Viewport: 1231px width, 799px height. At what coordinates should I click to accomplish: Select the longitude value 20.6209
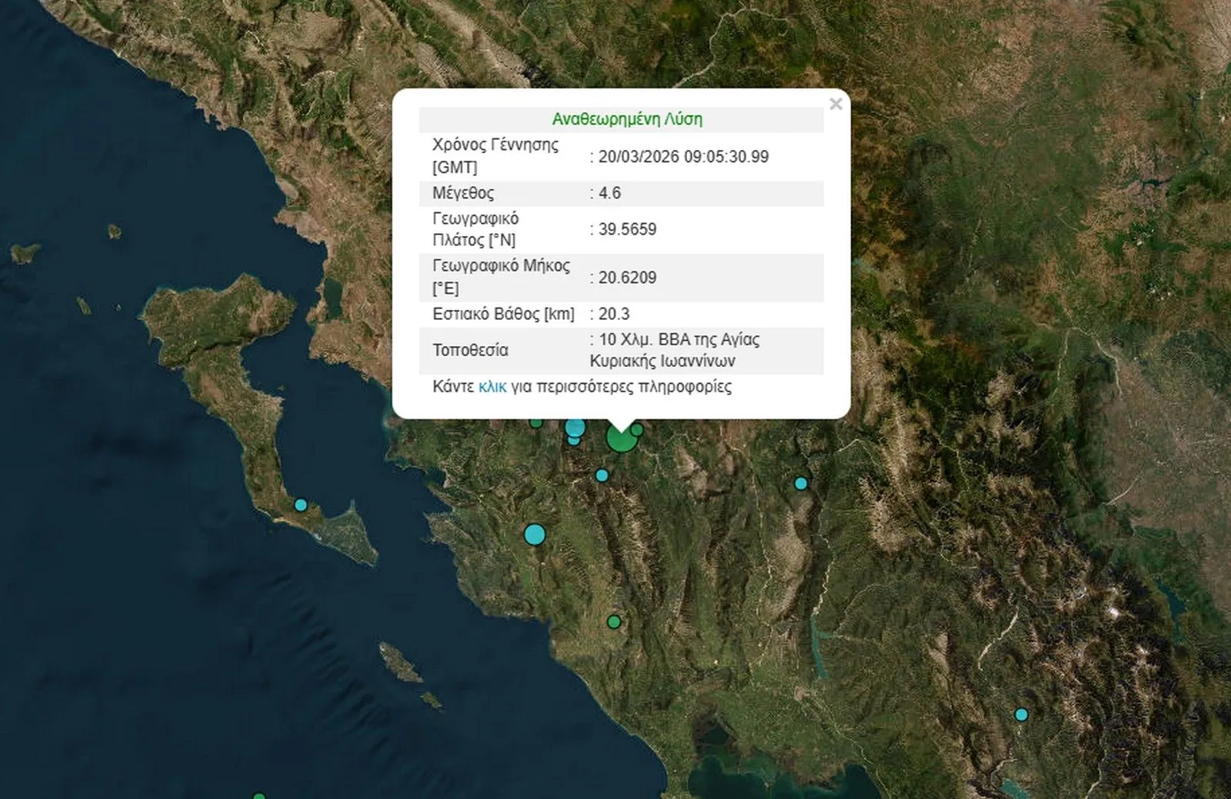(628, 278)
